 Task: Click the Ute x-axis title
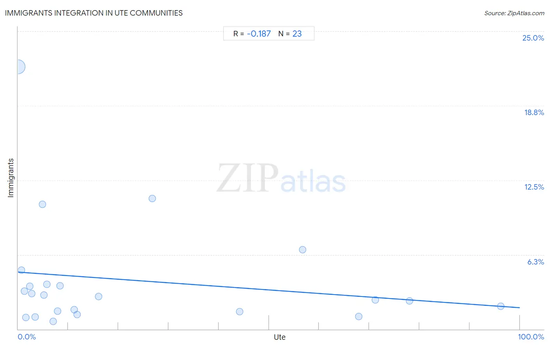tap(280, 337)
